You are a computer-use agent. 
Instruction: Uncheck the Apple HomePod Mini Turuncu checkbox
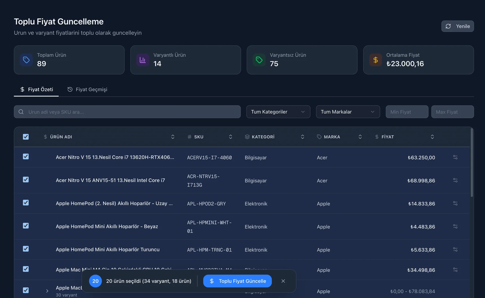point(26,249)
